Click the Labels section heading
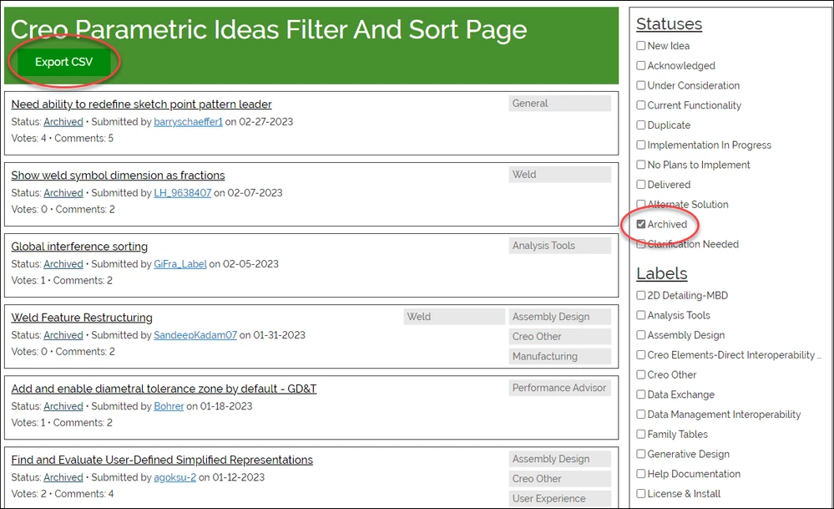 coord(662,273)
